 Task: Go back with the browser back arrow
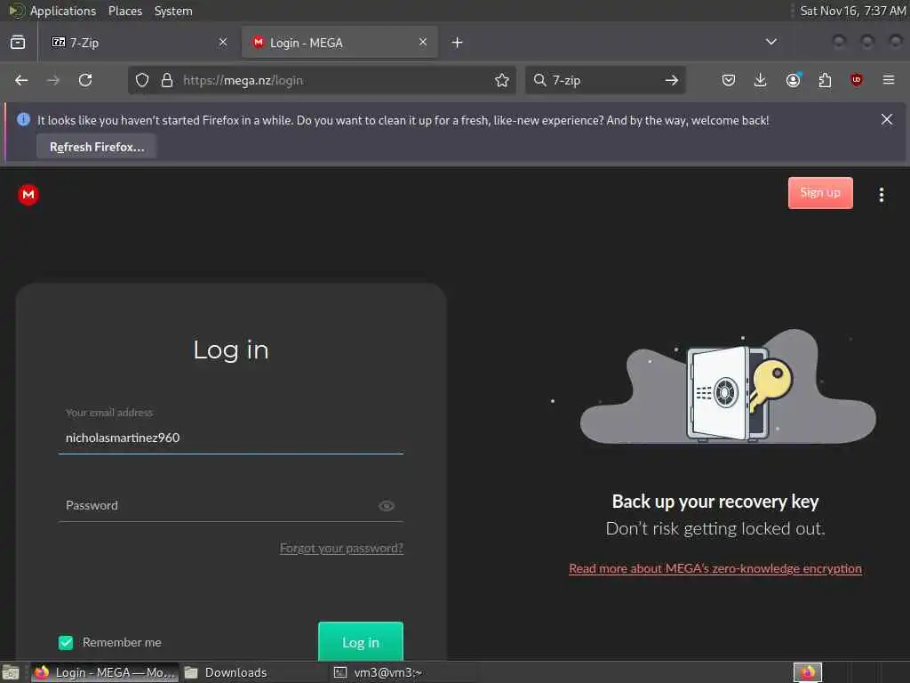(21, 80)
